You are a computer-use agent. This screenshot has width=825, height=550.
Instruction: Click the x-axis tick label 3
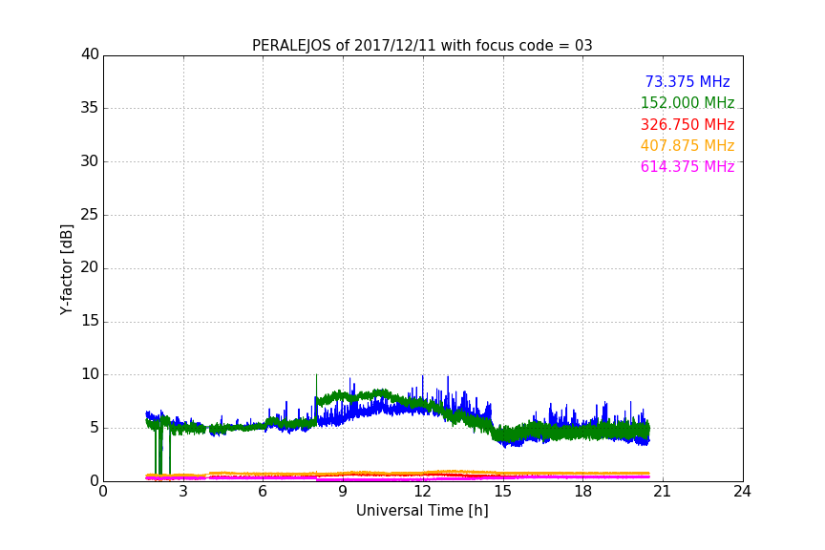tap(183, 492)
